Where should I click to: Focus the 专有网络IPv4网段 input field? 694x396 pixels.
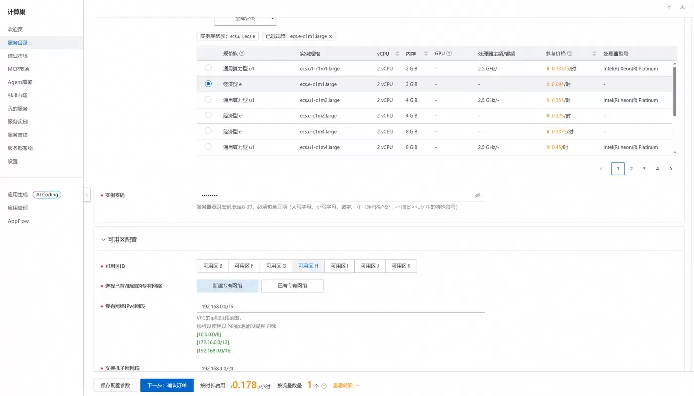point(341,306)
